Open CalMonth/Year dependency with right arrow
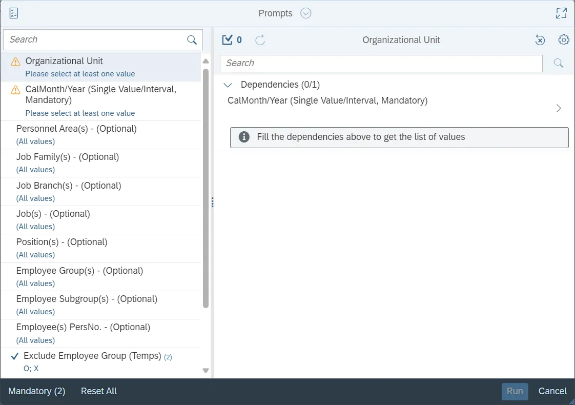 (559, 108)
